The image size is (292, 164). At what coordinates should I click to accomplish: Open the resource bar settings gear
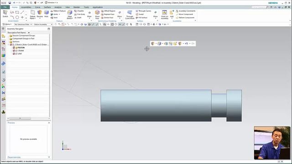point(3,29)
